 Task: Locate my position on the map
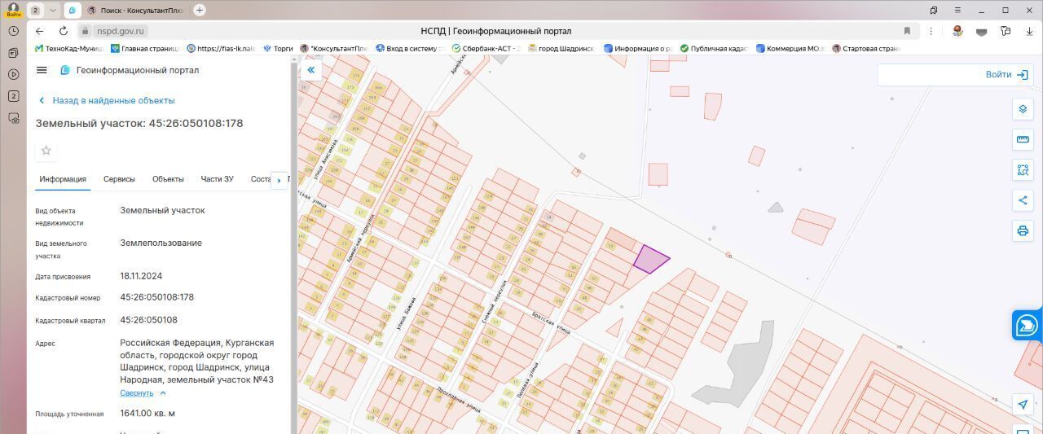pyautogui.click(x=1023, y=405)
